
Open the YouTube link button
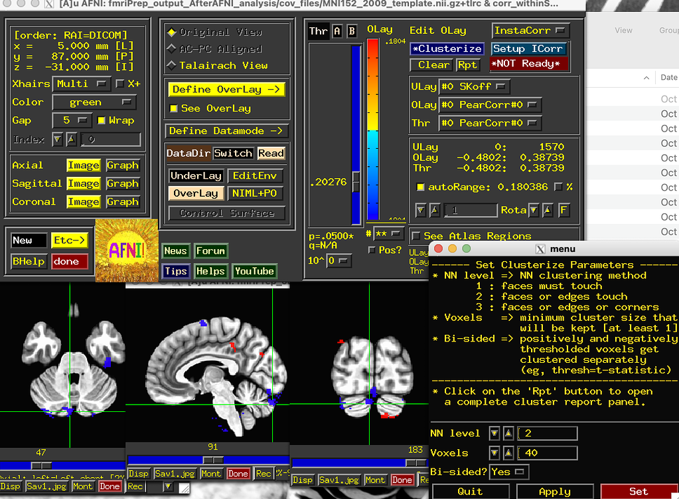(x=254, y=271)
